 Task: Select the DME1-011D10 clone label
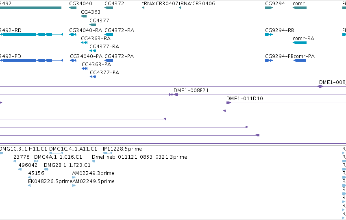[245, 99]
